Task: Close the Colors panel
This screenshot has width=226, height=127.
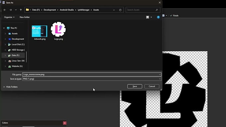Action: [64, 123]
